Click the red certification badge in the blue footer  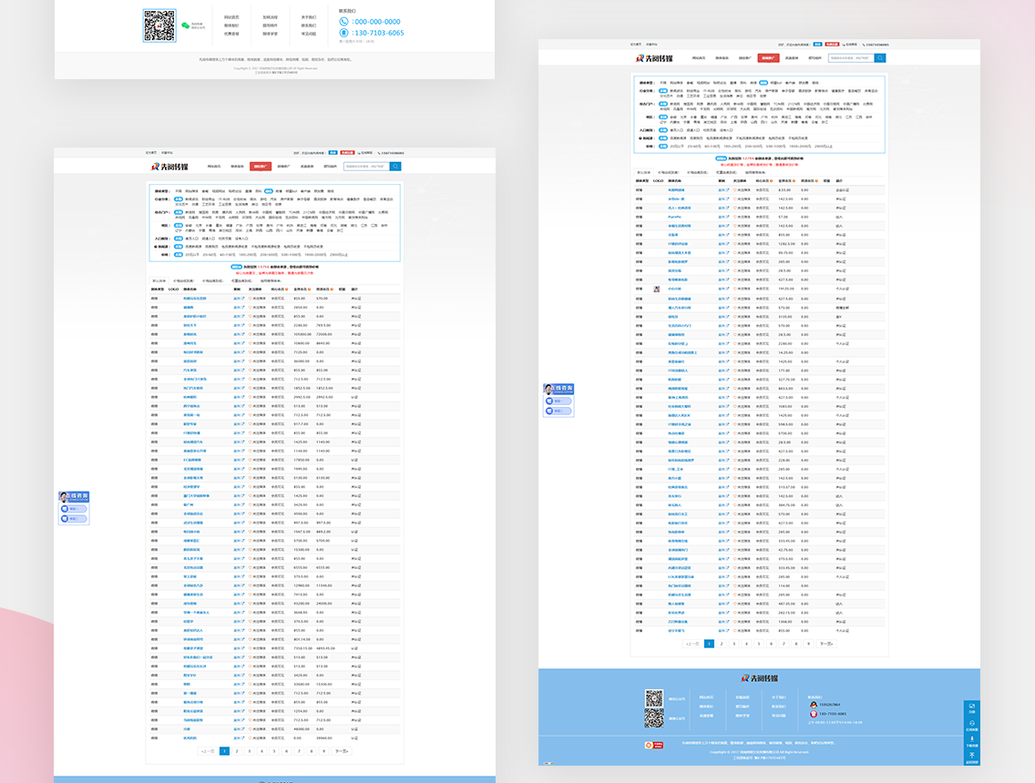click(653, 745)
